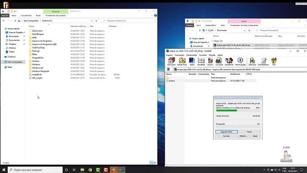Image resolution: width=307 pixels, height=173 pixels.
Task: Open quick access toolbar dropdown in Sistema (C:) window
Action: pos(15,11)
